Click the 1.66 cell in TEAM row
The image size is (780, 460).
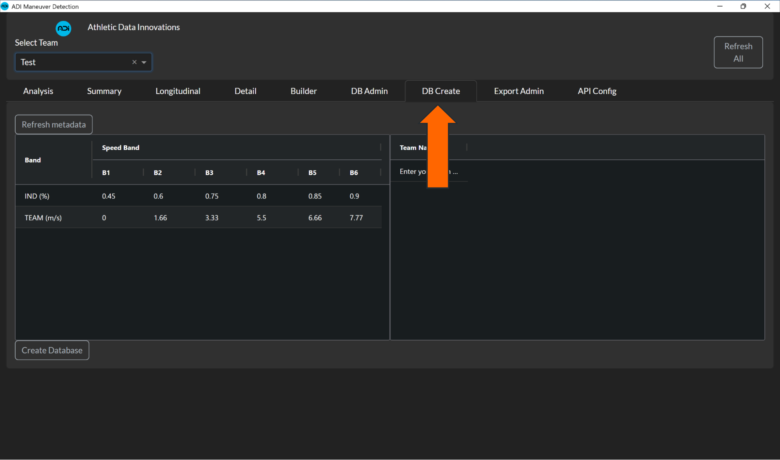pyautogui.click(x=169, y=218)
